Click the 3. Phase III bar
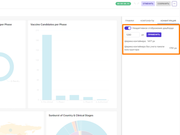This screenshot has height=135, width=180. 88,98
